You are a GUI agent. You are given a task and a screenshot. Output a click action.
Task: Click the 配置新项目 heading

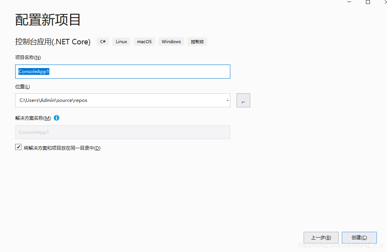click(48, 20)
